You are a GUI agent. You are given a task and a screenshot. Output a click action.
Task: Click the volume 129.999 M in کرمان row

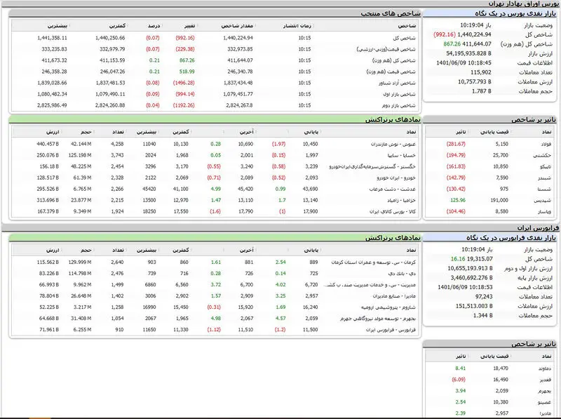80,262
